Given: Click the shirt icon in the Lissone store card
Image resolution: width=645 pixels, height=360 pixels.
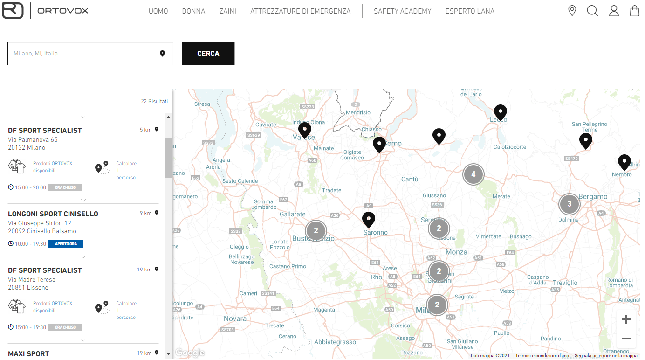Looking at the screenshot, I should click(x=17, y=306).
